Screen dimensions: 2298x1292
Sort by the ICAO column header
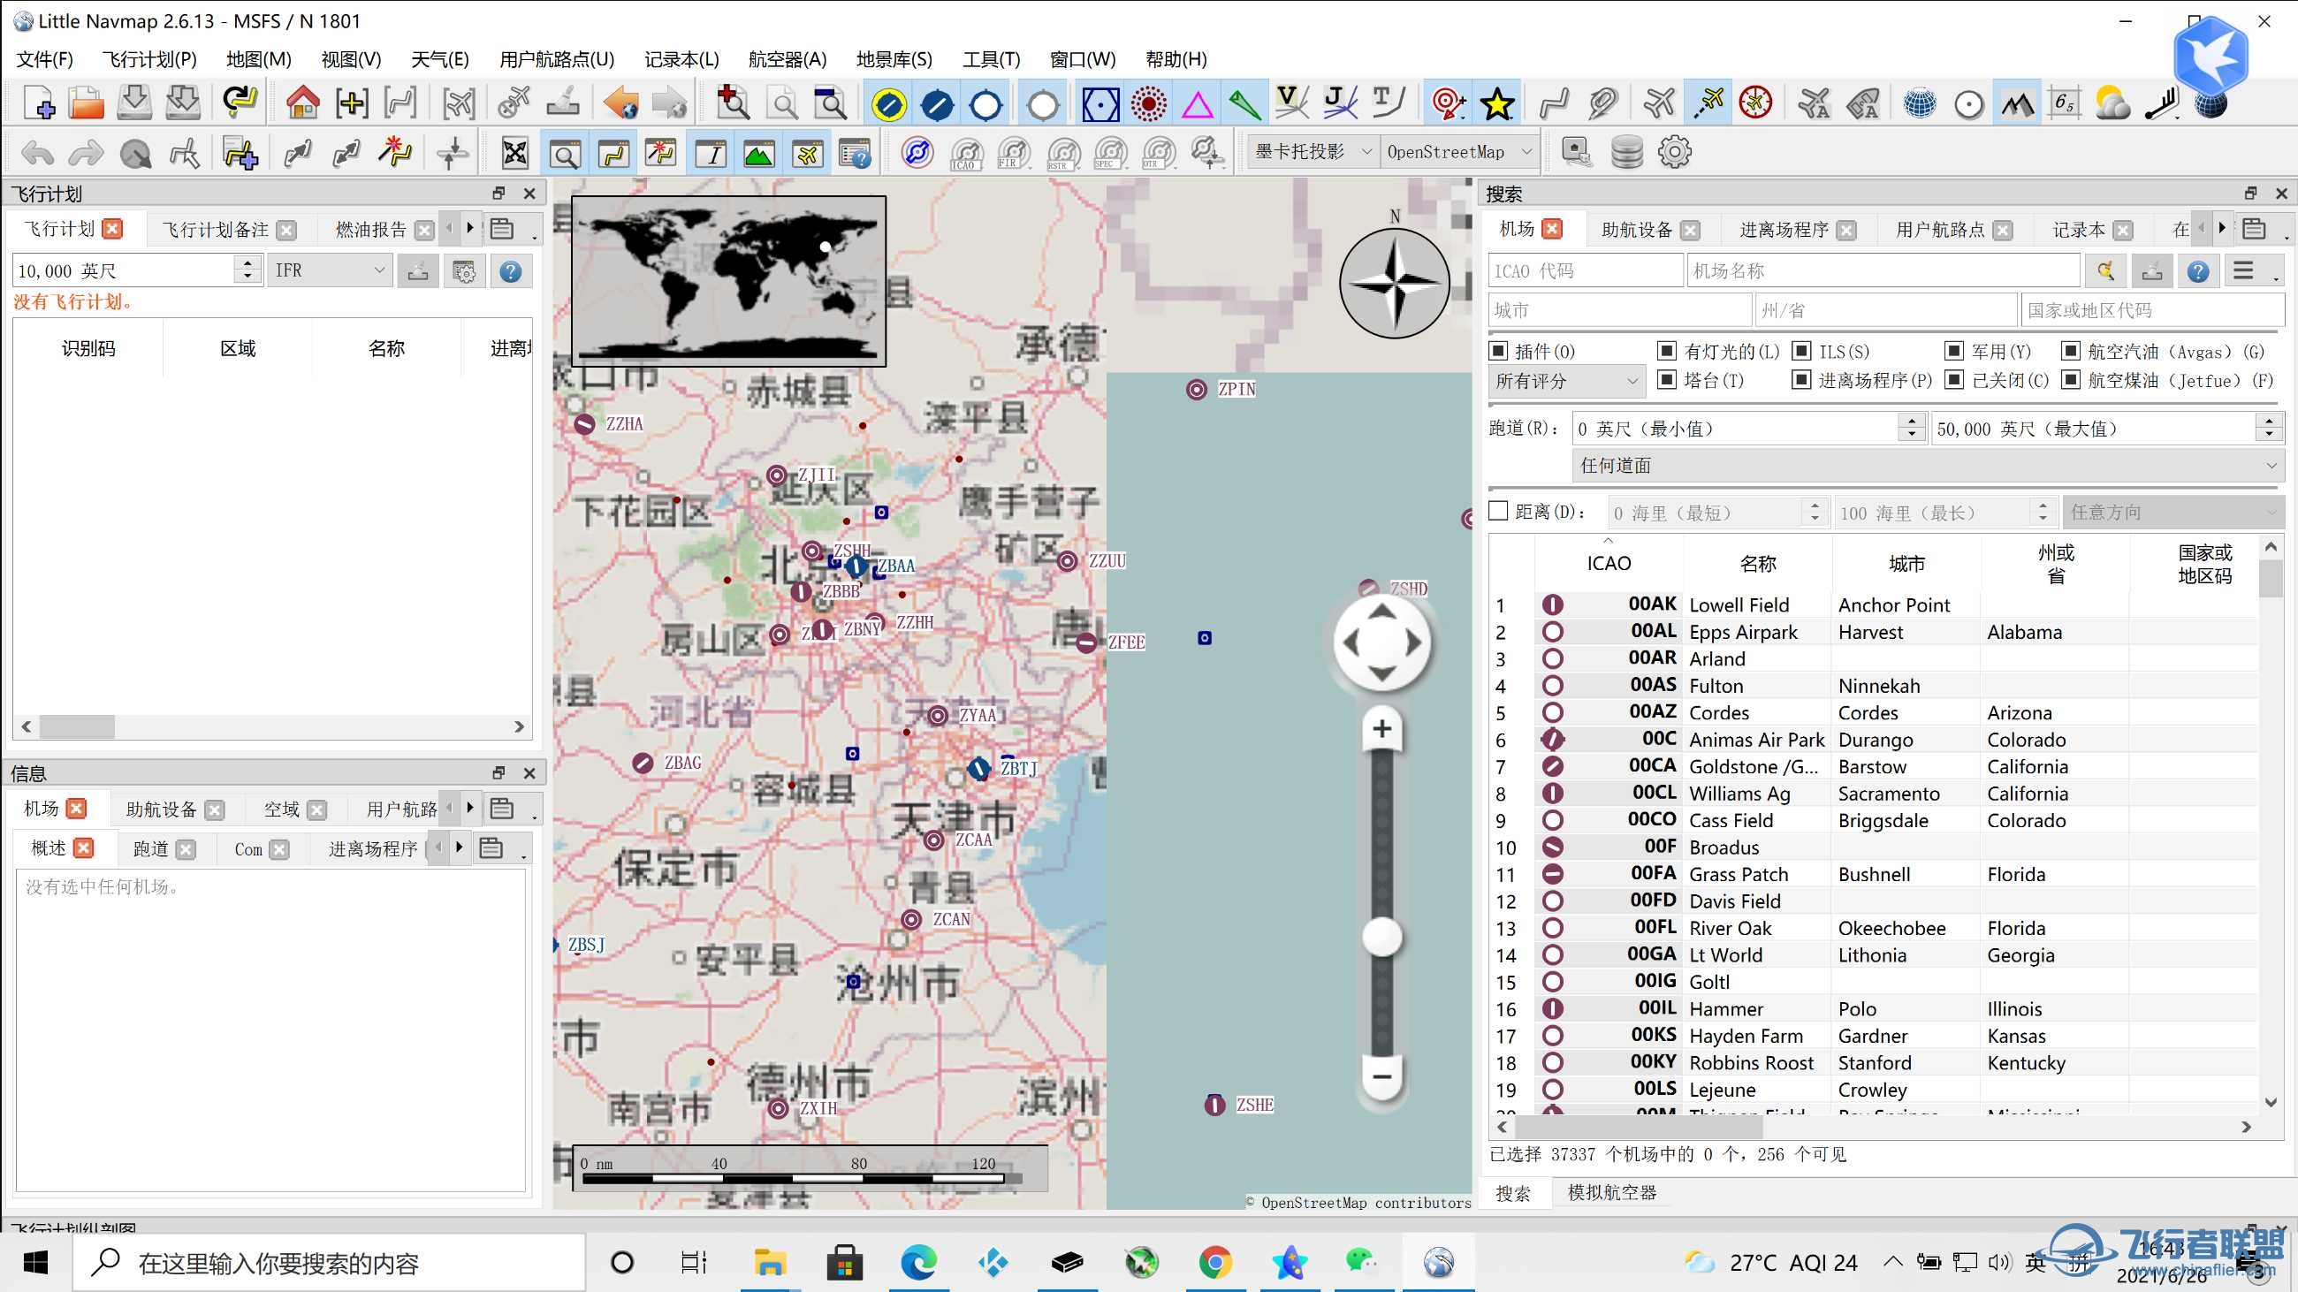click(x=1609, y=564)
